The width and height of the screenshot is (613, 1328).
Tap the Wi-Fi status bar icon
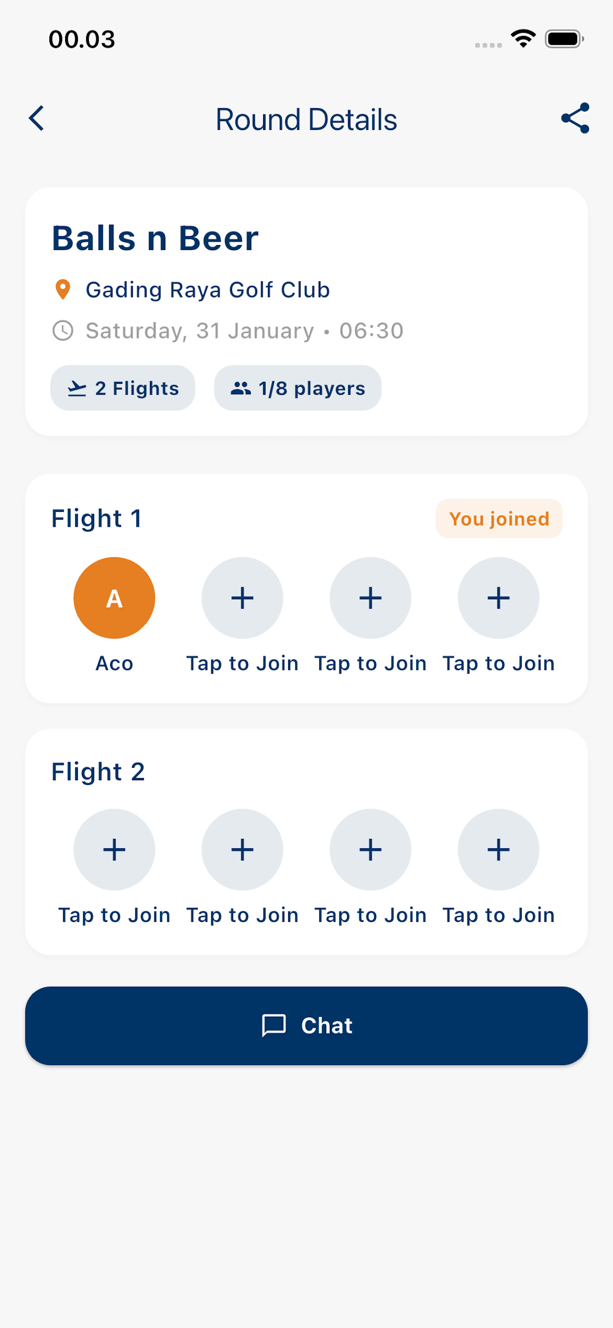click(x=523, y=39)
